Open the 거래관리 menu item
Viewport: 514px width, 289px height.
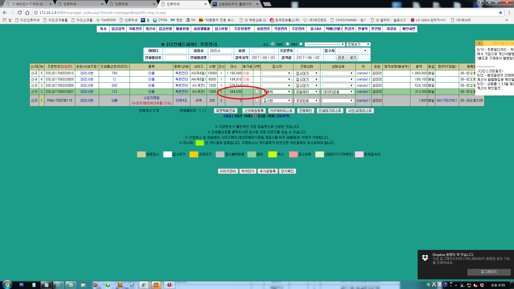[135, 29]
